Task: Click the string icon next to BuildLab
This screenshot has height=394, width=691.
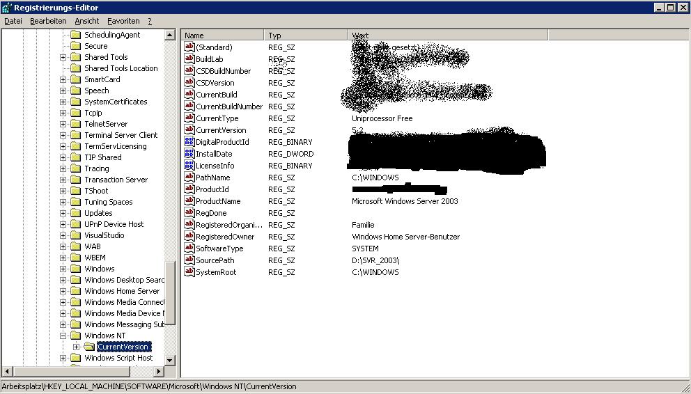Action: (189, 58)
